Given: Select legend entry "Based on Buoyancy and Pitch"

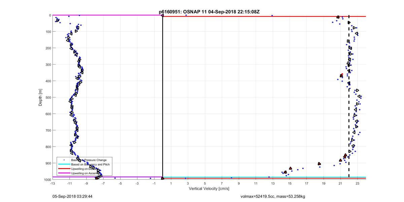Looking at the screenshot, I should (91, 164).
